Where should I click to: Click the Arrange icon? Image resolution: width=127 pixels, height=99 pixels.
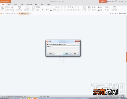[93, 10]
